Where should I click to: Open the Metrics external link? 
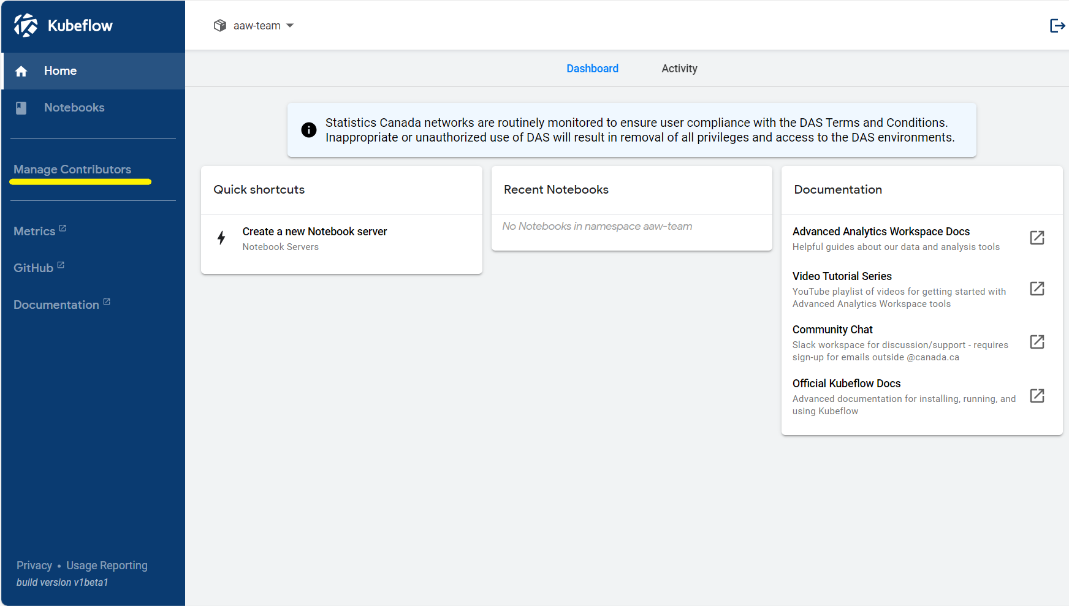pyautogui.click(x=40, y=231)
